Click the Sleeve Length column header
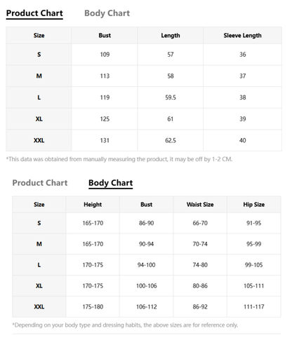Screen dimensions: 292x340 coord(242,36)
